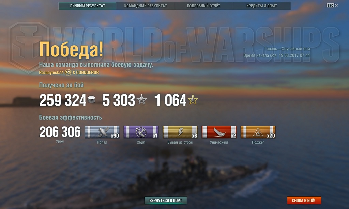Switch to the Подробный отчёт tab

[x=203, y=6]
